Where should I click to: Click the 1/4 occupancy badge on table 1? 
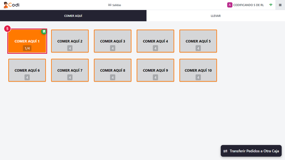coord(27,48)
